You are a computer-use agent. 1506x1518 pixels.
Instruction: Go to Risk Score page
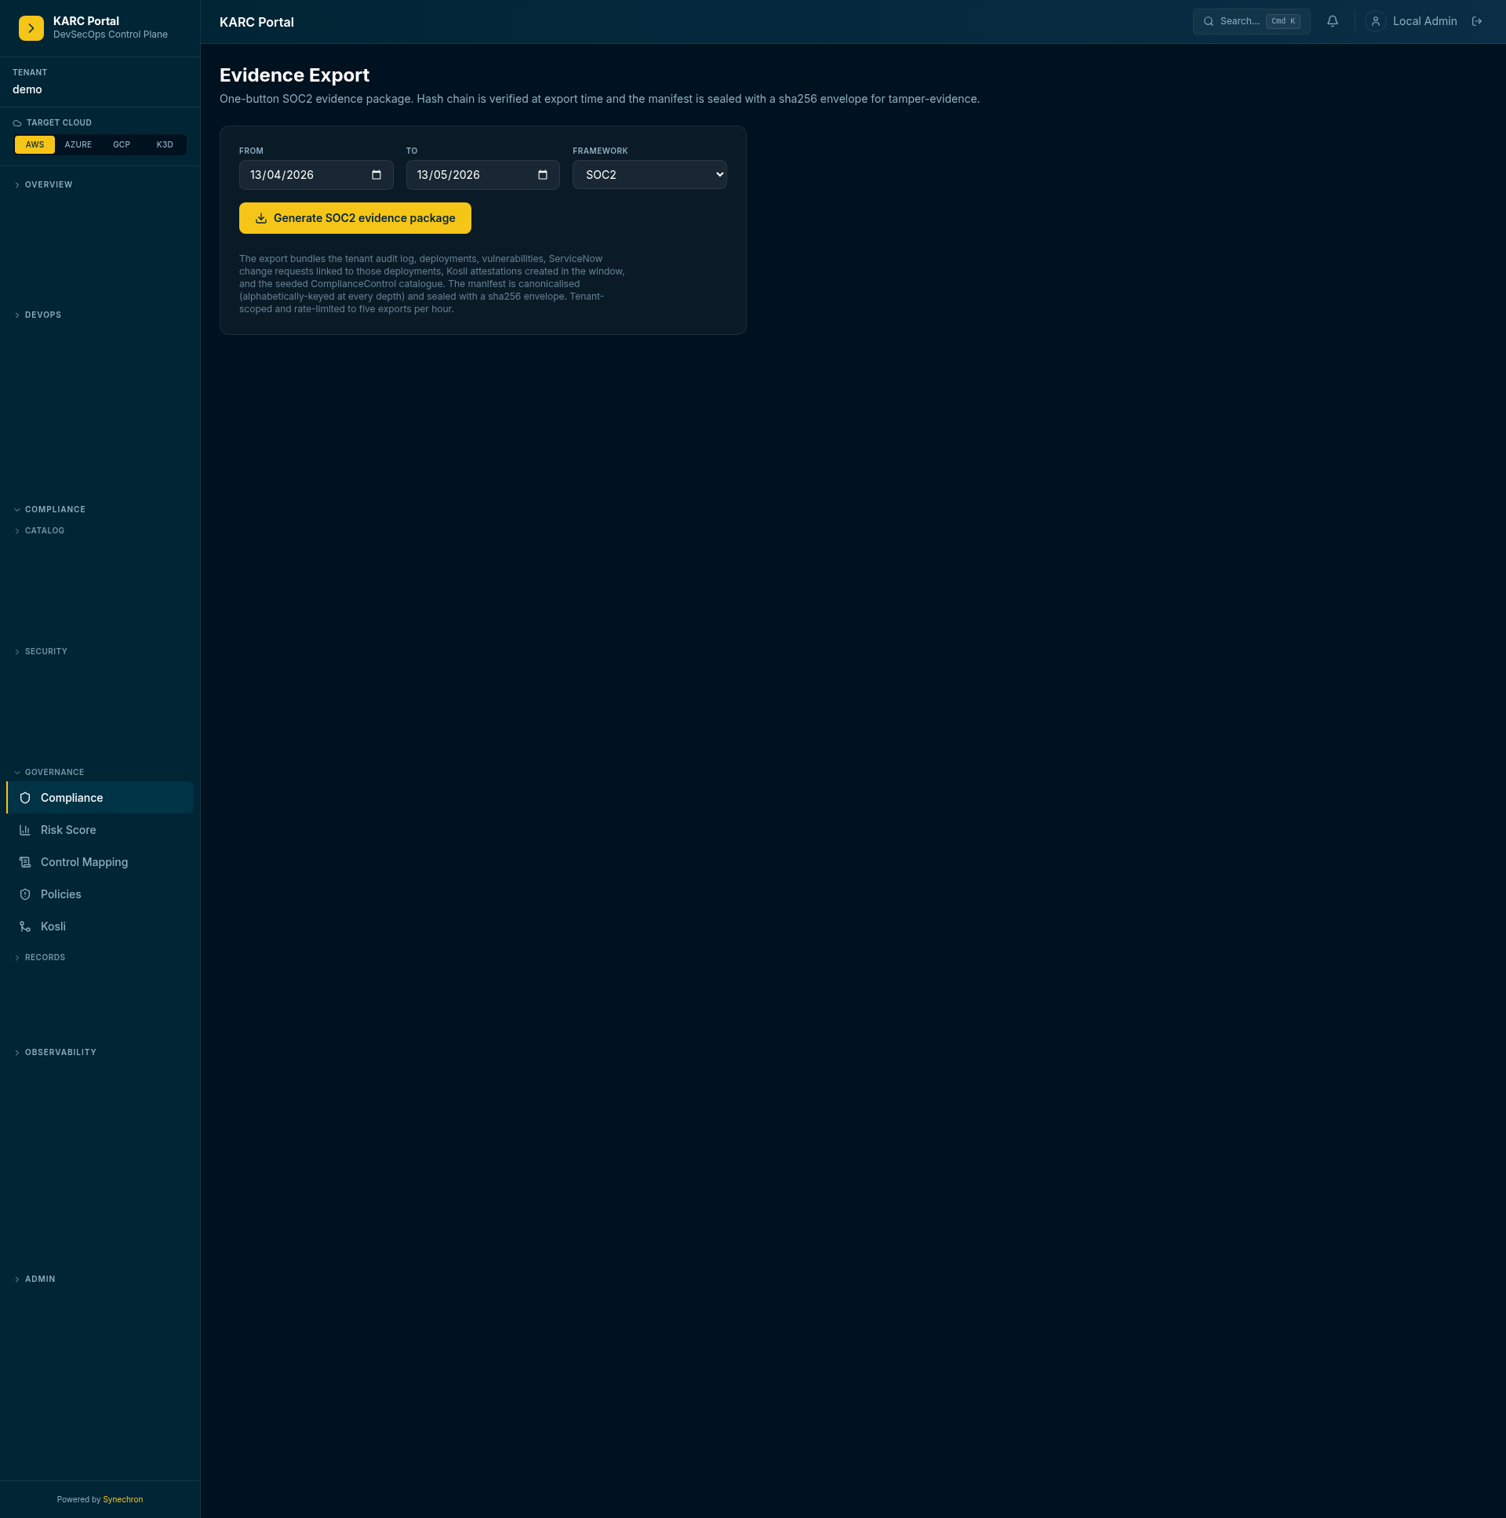[100, 830]
